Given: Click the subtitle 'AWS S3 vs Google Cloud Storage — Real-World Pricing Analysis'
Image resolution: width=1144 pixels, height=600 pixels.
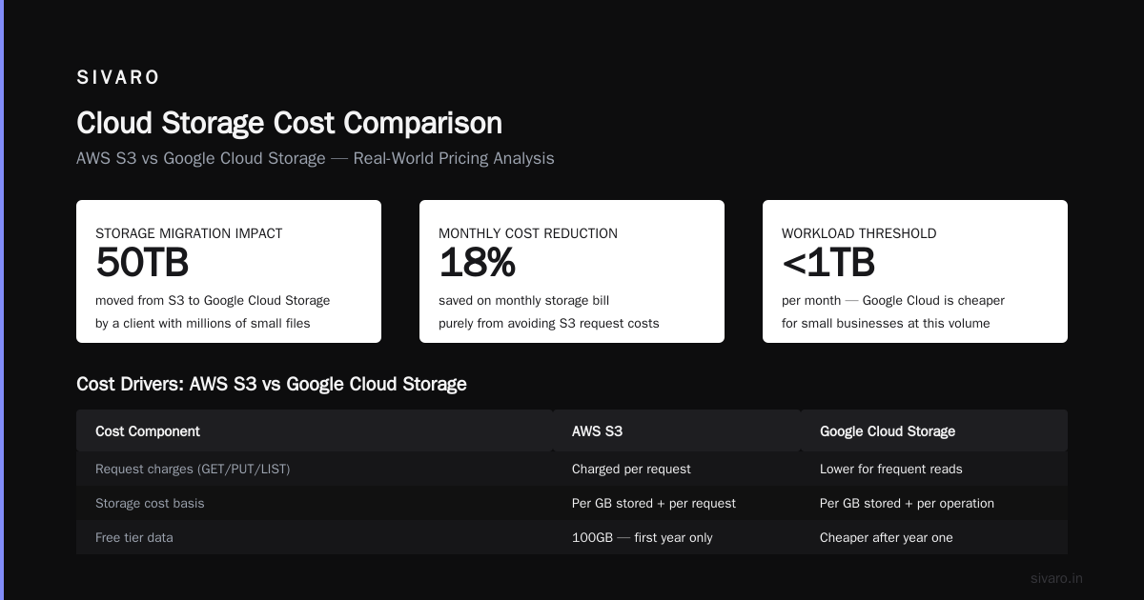Looking at the screenshot, I should tap(315, 158).
